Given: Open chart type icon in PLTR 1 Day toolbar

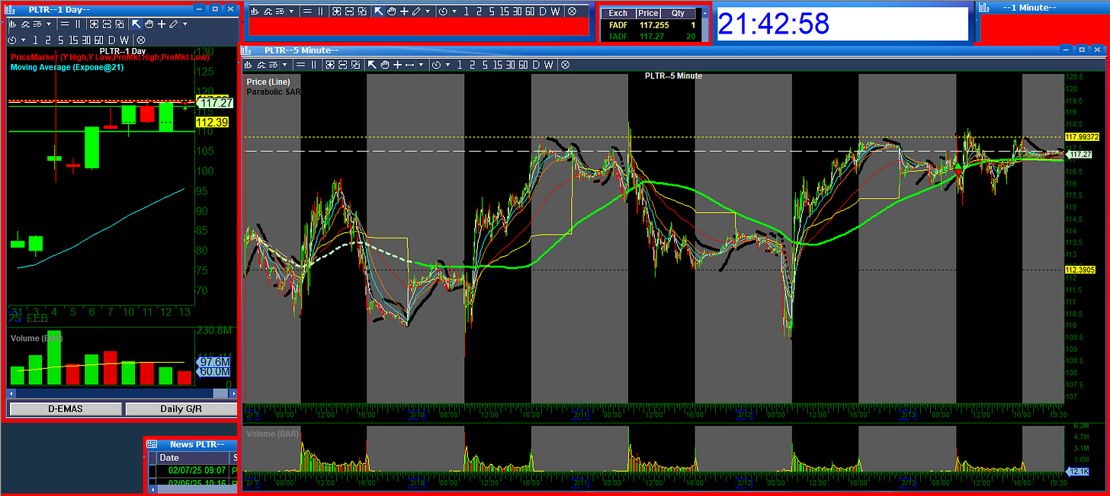Looking at the screenshot, I should (x=12, y=24).
